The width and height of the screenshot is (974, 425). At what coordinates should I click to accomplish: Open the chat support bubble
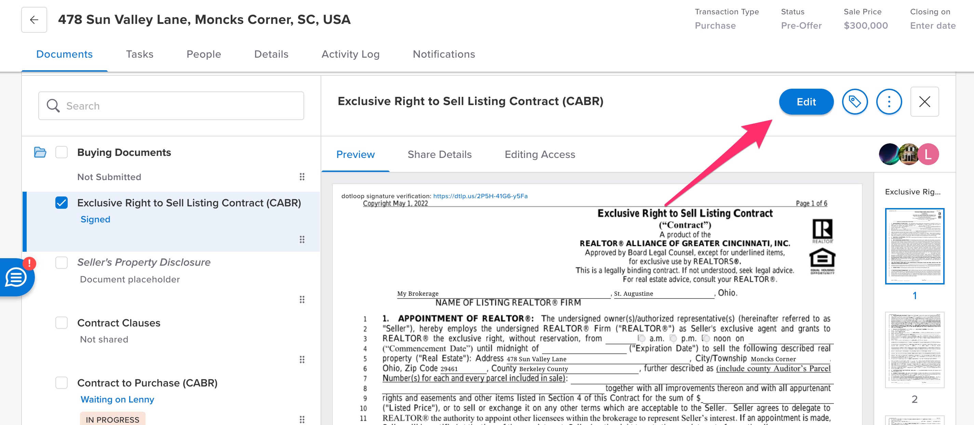(15, 277)
